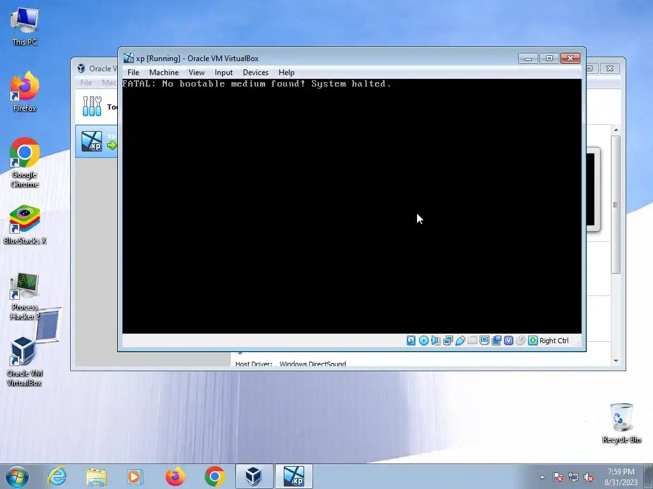Click the Tools icon in VirtualBox Manager
Image resolution: width=653 pixels, height=489 pixels.
(92, 106)
